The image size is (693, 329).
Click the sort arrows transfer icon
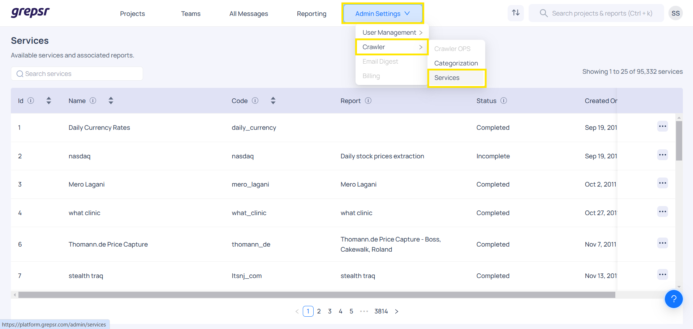coord(516,13)
